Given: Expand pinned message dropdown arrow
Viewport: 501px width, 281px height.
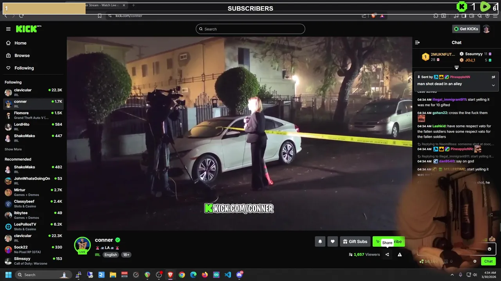Looking at the screenshot, I should [493, 85].
